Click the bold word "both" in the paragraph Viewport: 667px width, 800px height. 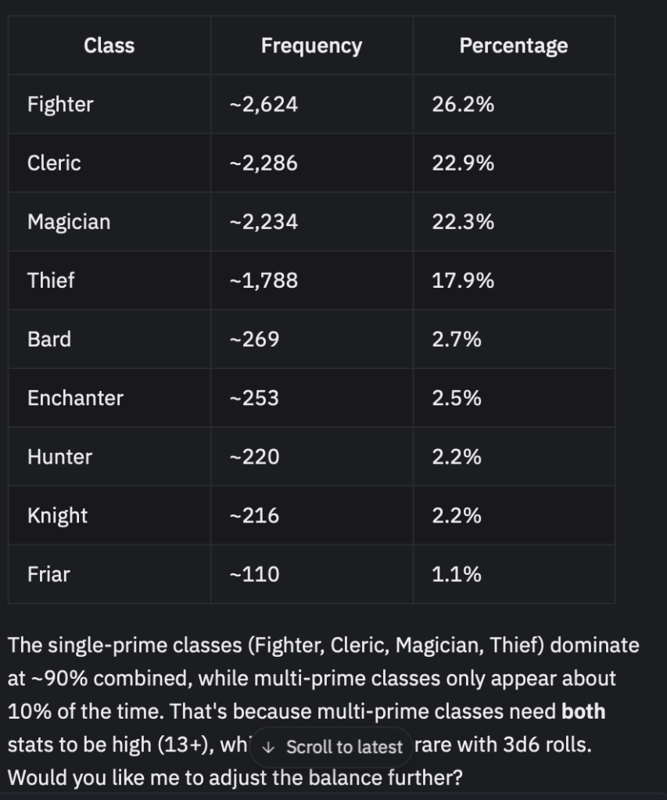coord(583,712)
